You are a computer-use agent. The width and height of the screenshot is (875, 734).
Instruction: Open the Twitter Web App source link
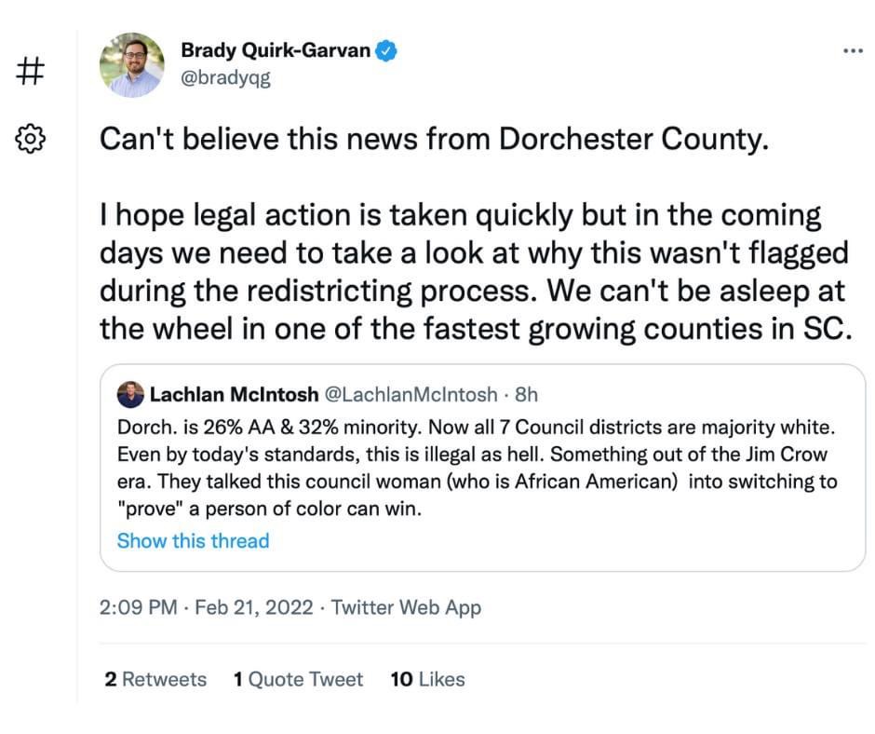(x=406, y=608)
